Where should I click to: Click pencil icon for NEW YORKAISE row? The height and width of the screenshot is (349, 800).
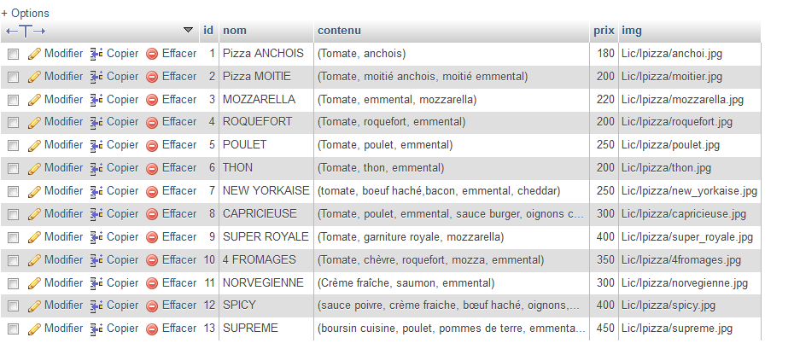34,191
